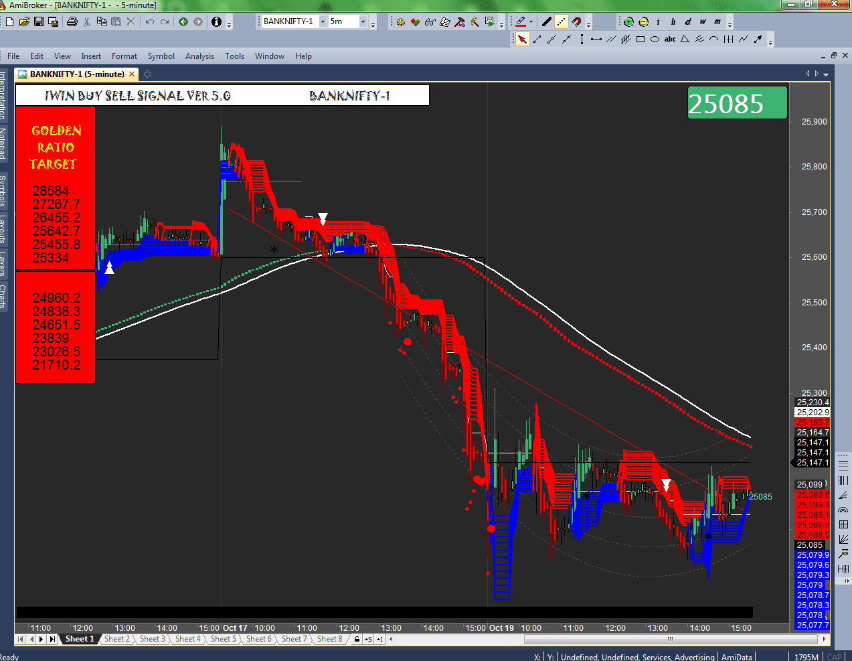Click the glasses Explore icon
The height and width of the screenshot is (661, 852).
430,21
